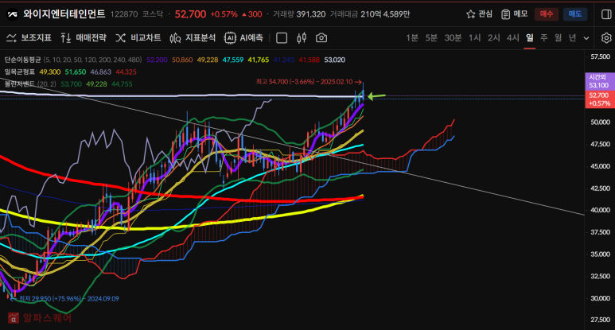This screenshot has height=330, width=615.
Task: Click cyan moving average value 47,559
Action: (x=233, y=60)
